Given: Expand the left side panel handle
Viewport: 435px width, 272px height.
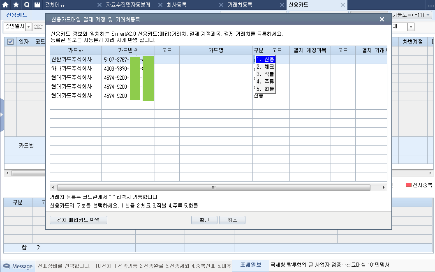Looking at the screenshot, I should click(x=2, y=115).
